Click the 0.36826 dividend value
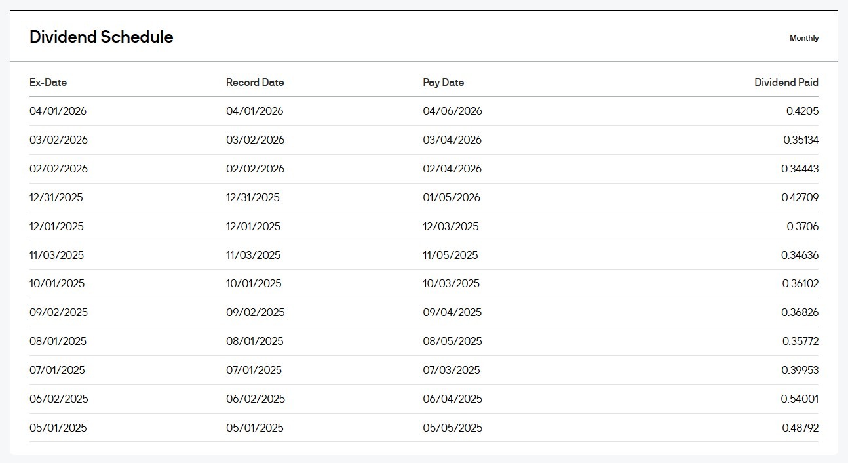The height and width of the screenshot is (463, 848). 800,313
